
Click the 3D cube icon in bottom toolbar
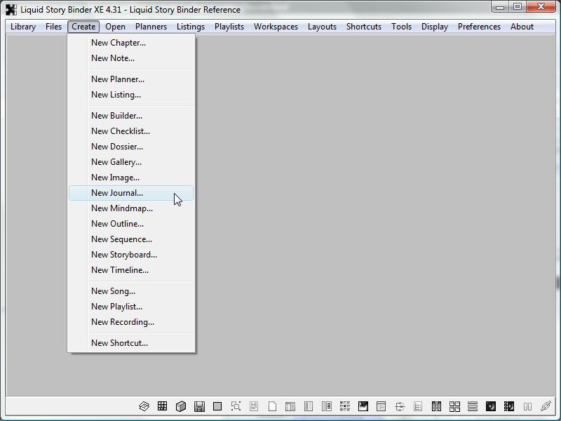pyautogui.click(x=181, y=406)
